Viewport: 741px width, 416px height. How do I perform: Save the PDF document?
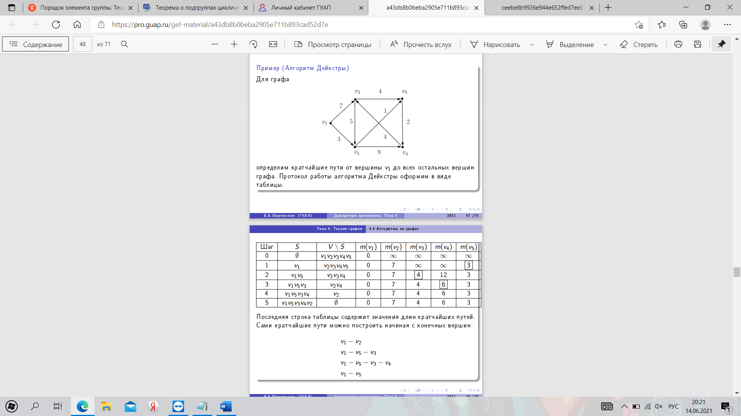pyautogui.click(x=697, y=44)
